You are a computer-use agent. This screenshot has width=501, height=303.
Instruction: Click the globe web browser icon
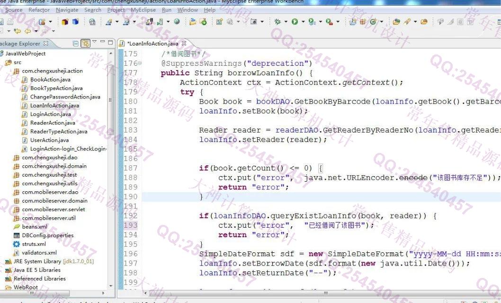pyautogui.click(x=177, y=22)
